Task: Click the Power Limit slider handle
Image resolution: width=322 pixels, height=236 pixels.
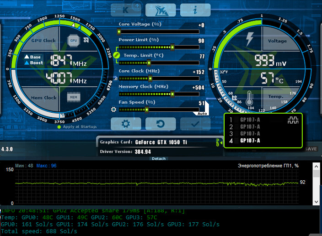Action: [x=172, y=47]
